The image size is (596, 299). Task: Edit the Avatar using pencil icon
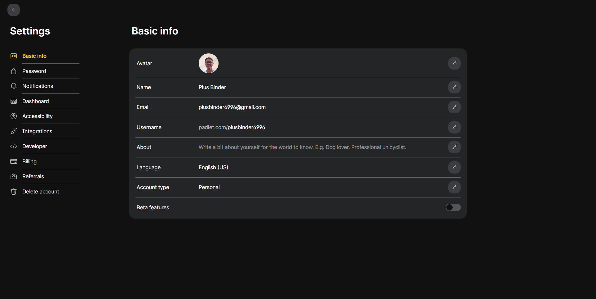coord(454,63)
